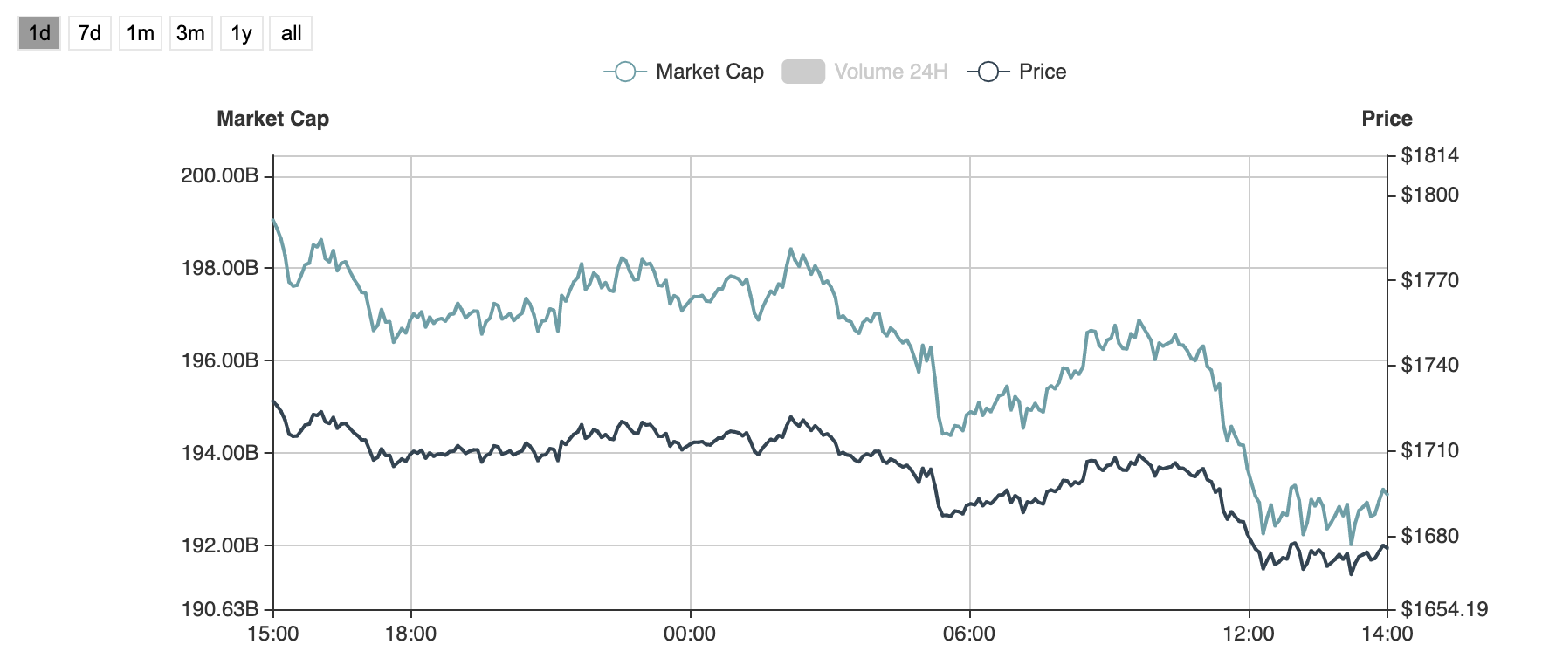The image size is (1542, 665).
Task: Click the grey Volume 24H legend swatch
Action: 803,72
